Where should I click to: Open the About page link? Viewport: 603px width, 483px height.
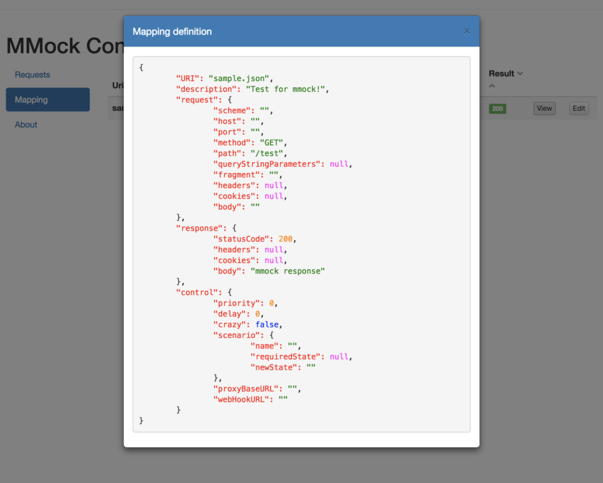[26, 125]
